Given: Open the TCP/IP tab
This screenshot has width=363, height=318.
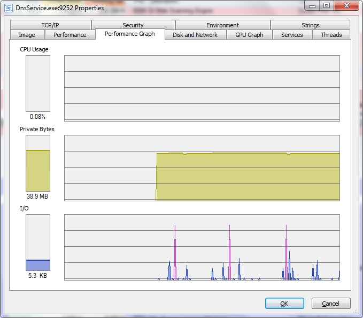Looking at the screenshot, I should [x=50, y=25].
